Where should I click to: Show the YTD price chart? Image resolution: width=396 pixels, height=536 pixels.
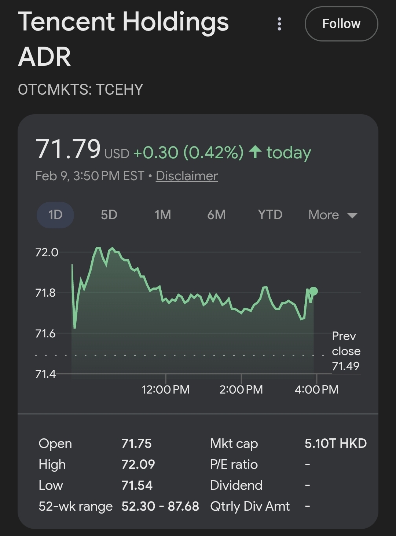(270, 215)
